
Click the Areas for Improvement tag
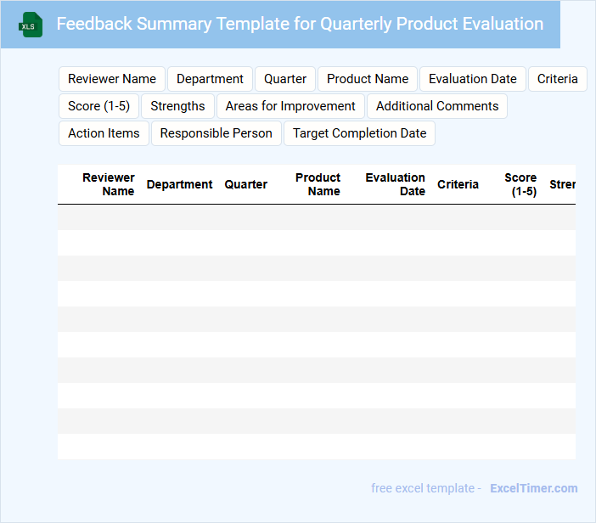pos(290,106)
